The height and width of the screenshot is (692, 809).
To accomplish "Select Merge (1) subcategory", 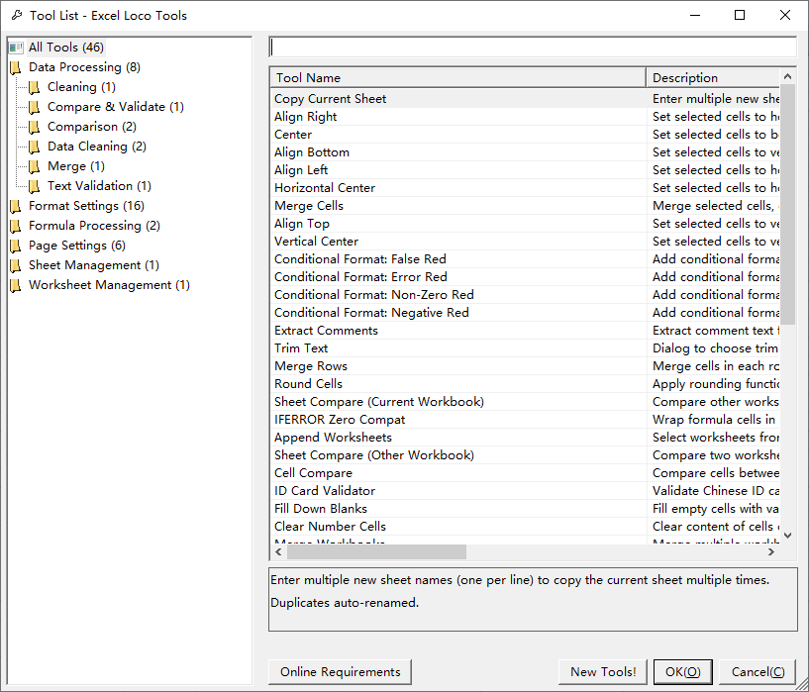I will pyautogui.click(x=76, y=166).
